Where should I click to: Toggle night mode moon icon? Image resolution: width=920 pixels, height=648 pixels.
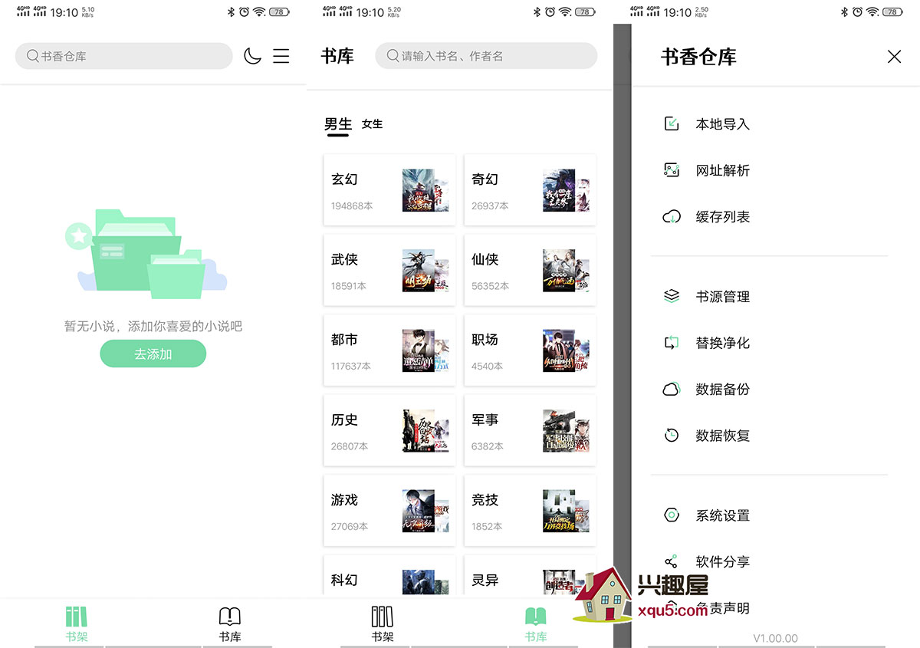point(252,56)
